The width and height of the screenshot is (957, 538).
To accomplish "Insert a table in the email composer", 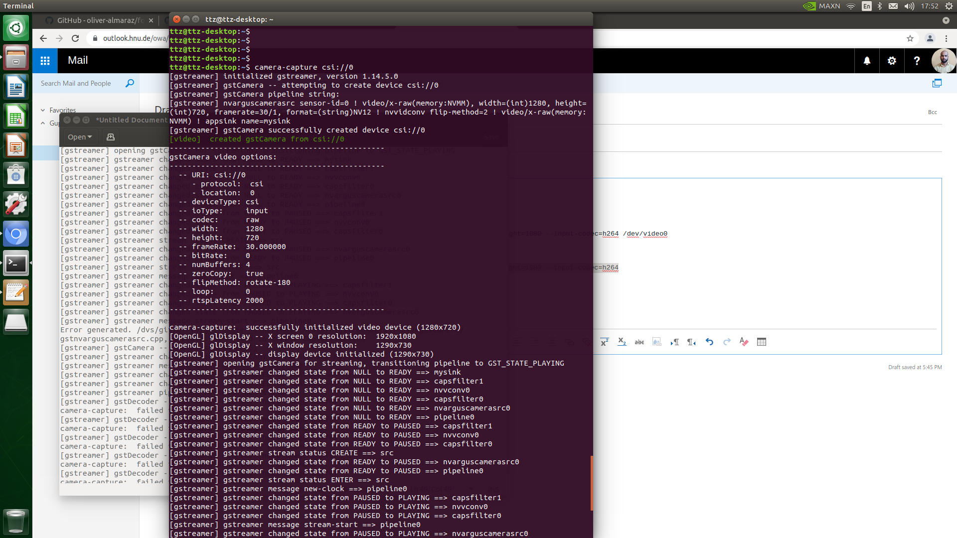I will point(762,342).
